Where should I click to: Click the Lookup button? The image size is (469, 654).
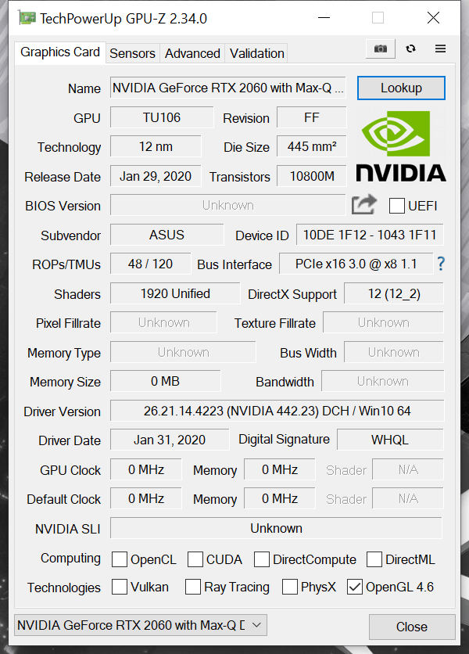point(401,88)
